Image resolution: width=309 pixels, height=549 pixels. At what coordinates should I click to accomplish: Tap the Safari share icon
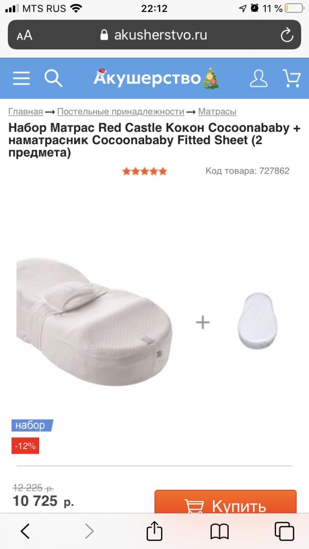coord(154,531)
